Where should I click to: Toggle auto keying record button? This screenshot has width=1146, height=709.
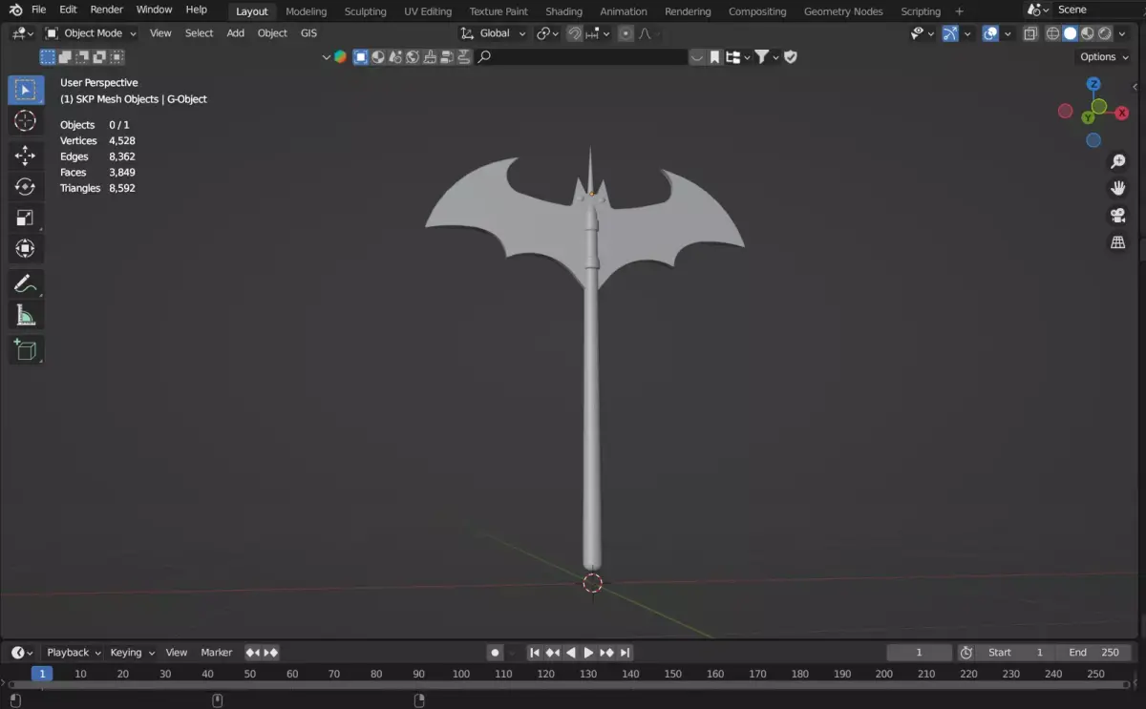pyautogui.click(x=495, y=653)
